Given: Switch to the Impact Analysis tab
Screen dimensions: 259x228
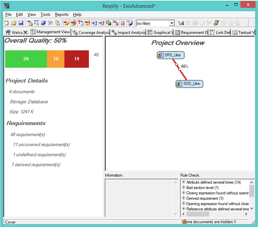Looking at the screenshot, I should tap(129, 33).
